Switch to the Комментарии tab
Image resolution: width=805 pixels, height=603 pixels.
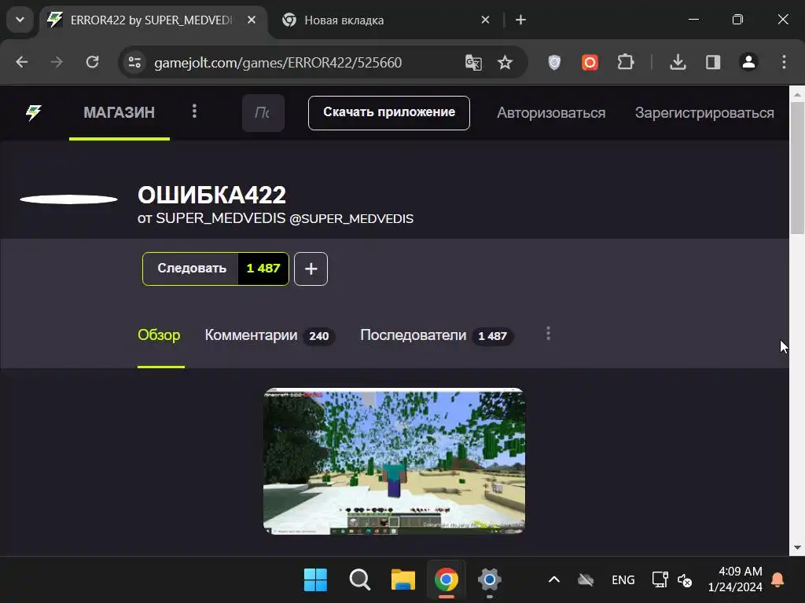269,335
